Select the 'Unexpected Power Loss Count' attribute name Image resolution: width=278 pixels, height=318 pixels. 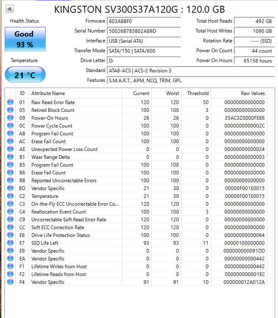pyautogui.click(x=64, y=149)
